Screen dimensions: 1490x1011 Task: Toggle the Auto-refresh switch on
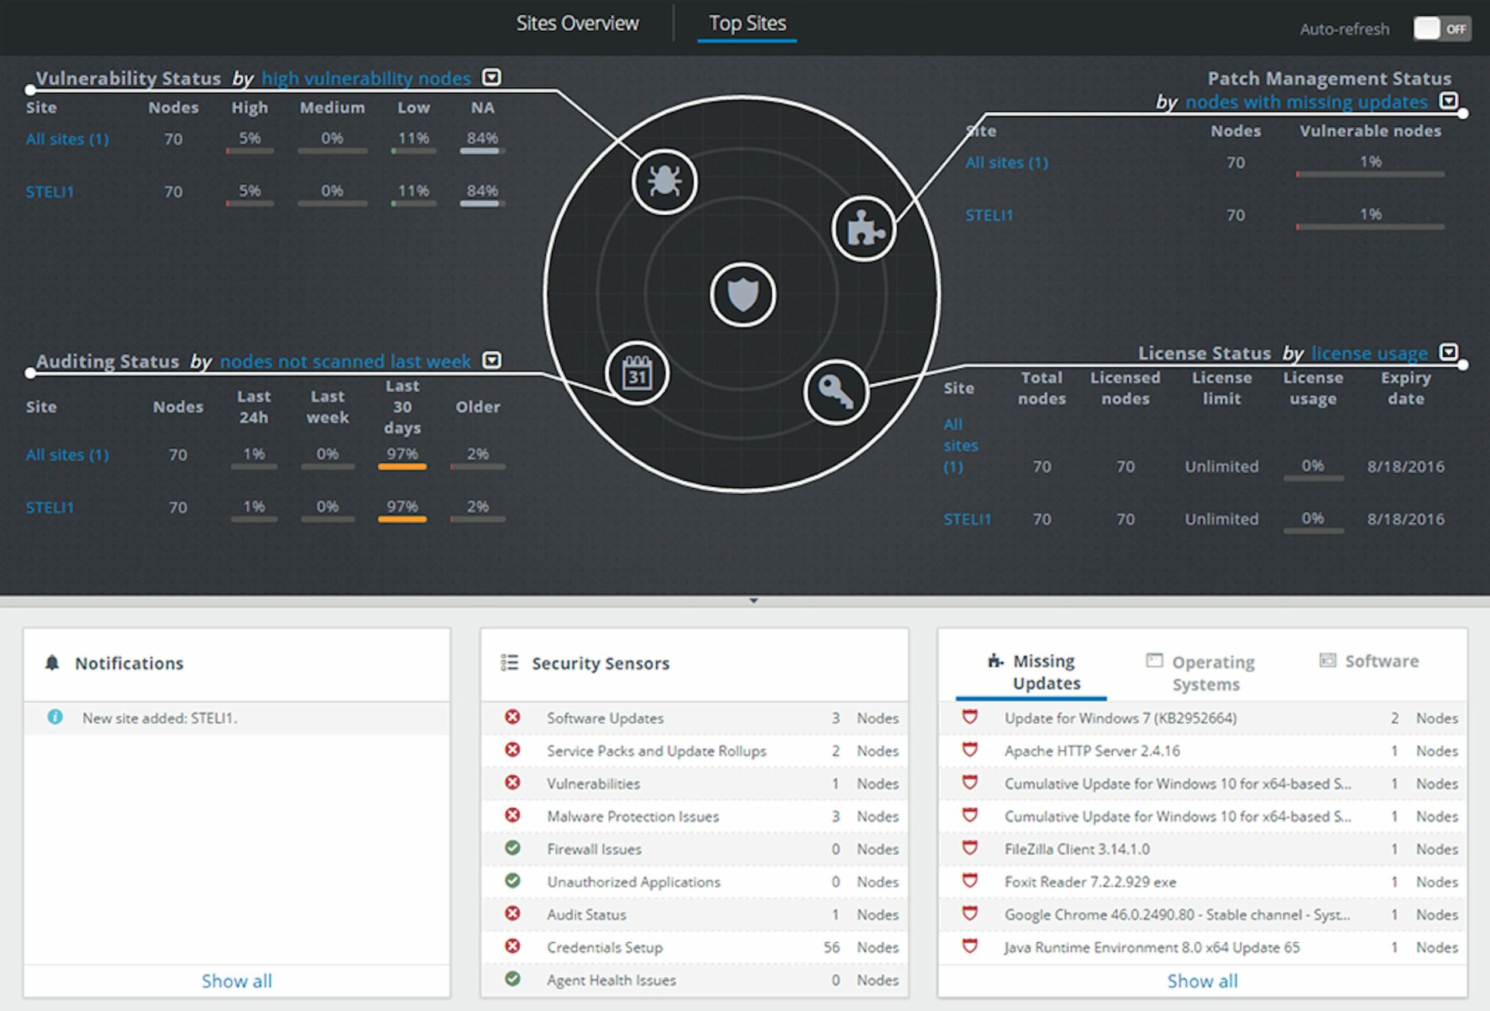click(1442, 29)
